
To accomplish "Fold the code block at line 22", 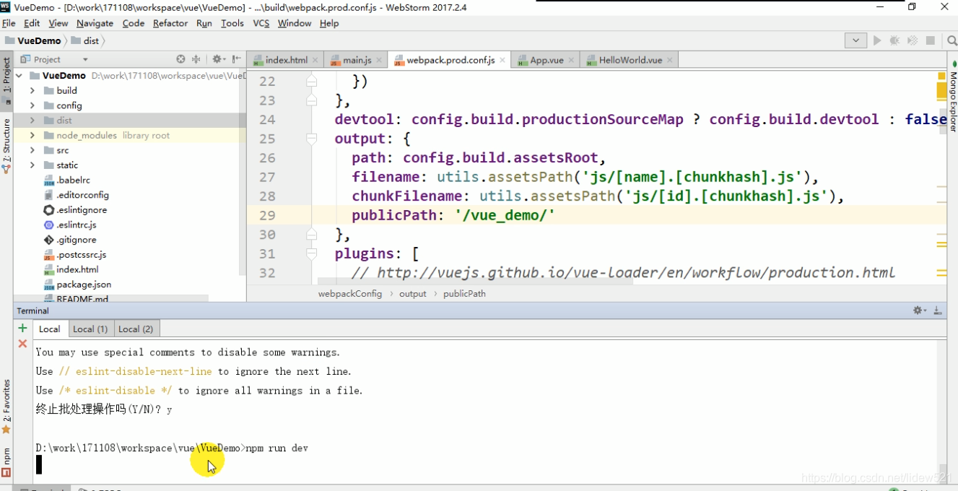I will 311,81.
